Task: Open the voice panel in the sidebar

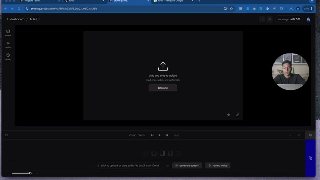Action: pos(8,45)
